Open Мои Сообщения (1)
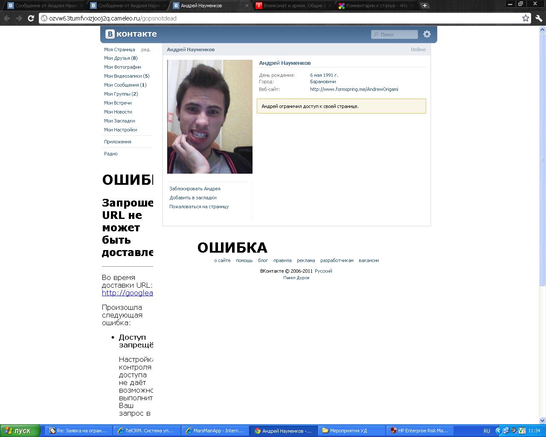This screenshot has width=546, height=437. [x=125, y=85]
